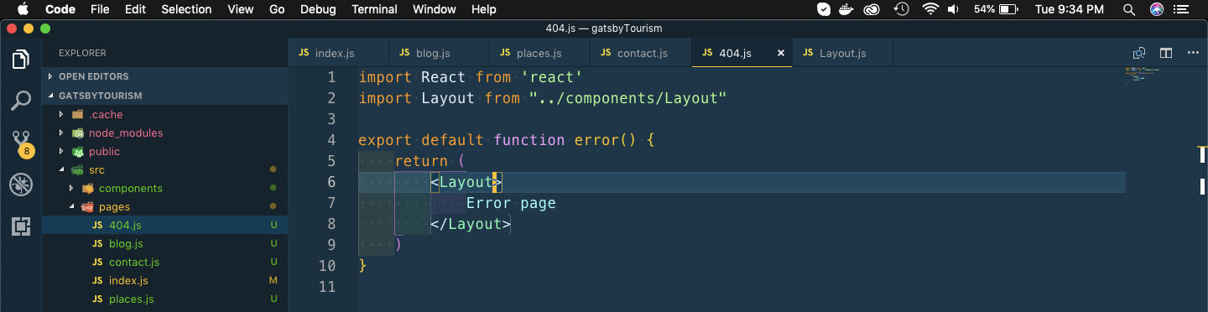
Task: Open the editor More Actions ellipsis menu
Action: click(1193, 53)
